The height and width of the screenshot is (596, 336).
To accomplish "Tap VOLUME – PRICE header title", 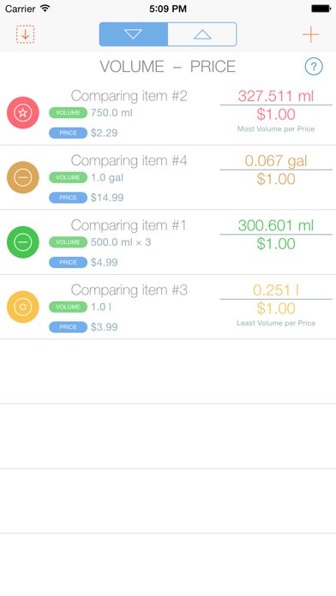I will tap(168, 67).
